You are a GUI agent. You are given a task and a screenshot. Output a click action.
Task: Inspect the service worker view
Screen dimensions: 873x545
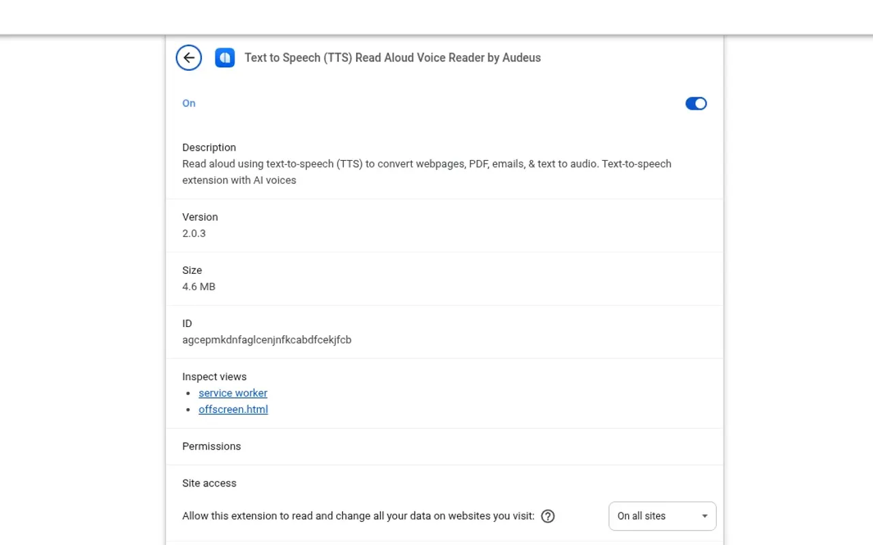[233, 393]
